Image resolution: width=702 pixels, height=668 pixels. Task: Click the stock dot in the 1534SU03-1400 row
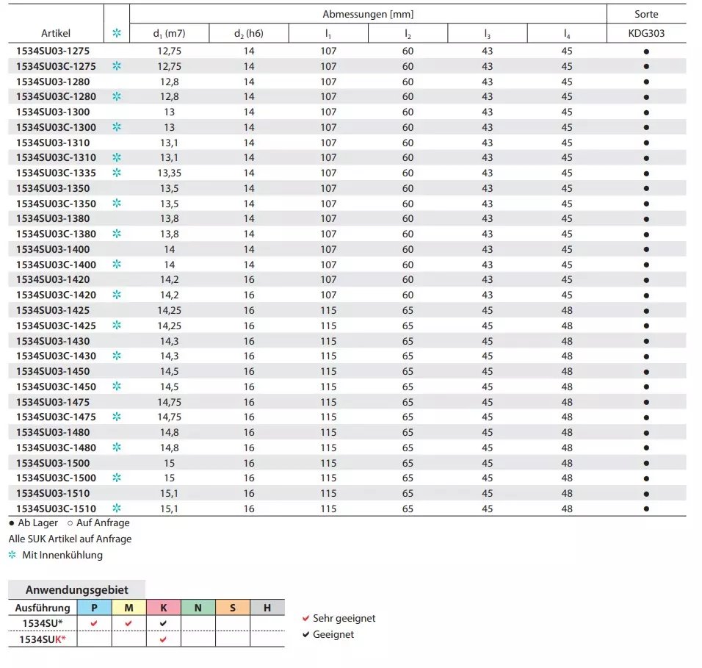click(x=646, y=249)
